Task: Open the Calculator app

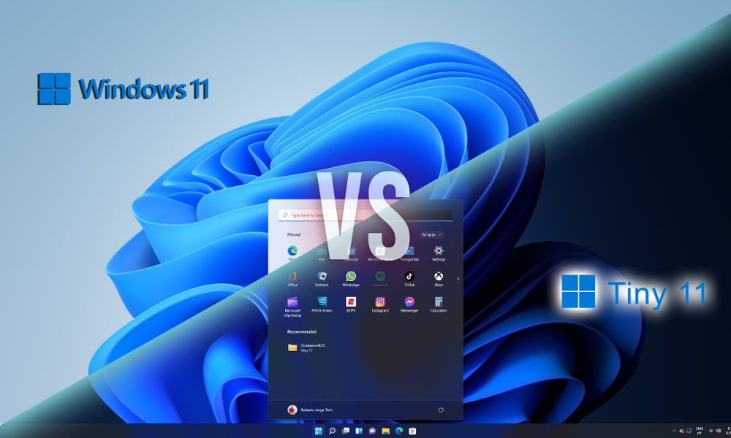Action: (439, 302)
